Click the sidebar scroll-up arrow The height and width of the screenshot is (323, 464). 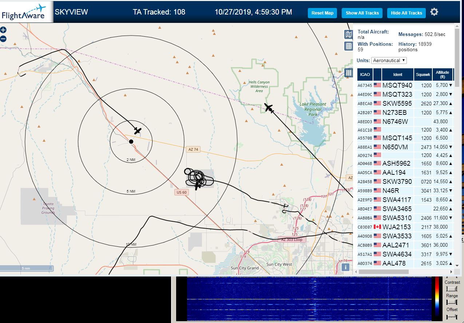pyautogui.click(x=457, y=25)
